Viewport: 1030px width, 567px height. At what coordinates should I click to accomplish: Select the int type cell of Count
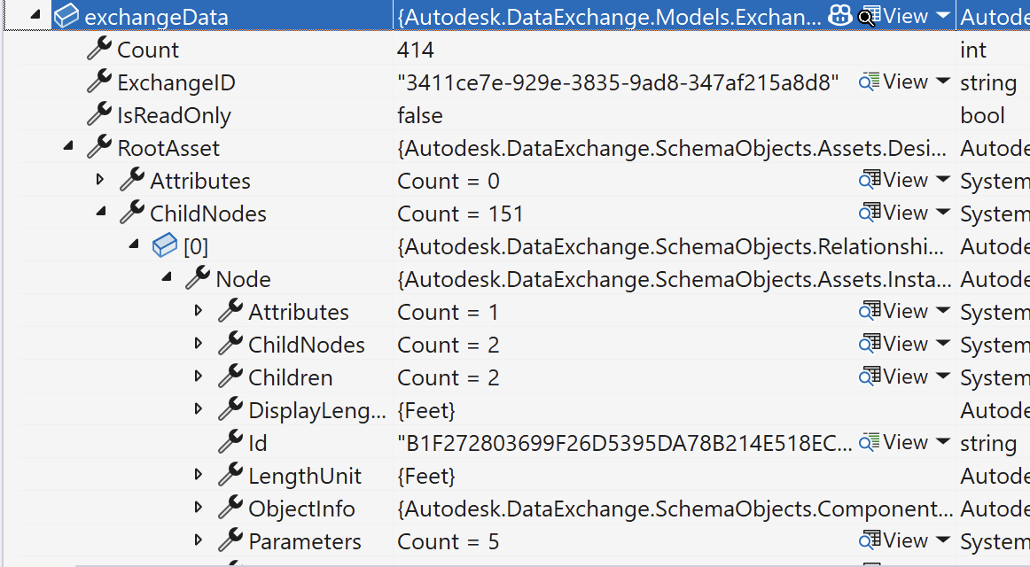click(x=973, y=50)
